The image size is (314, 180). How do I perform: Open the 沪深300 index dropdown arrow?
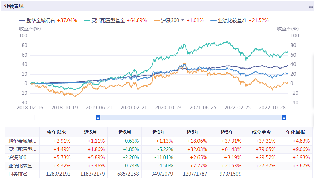coord(183,20)
